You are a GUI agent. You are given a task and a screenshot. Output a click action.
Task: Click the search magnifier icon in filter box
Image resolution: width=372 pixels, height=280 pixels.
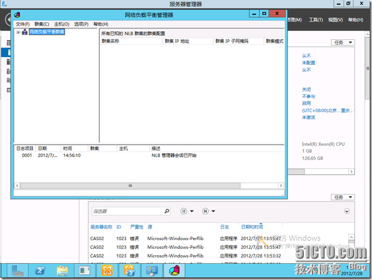click(167, 211)
